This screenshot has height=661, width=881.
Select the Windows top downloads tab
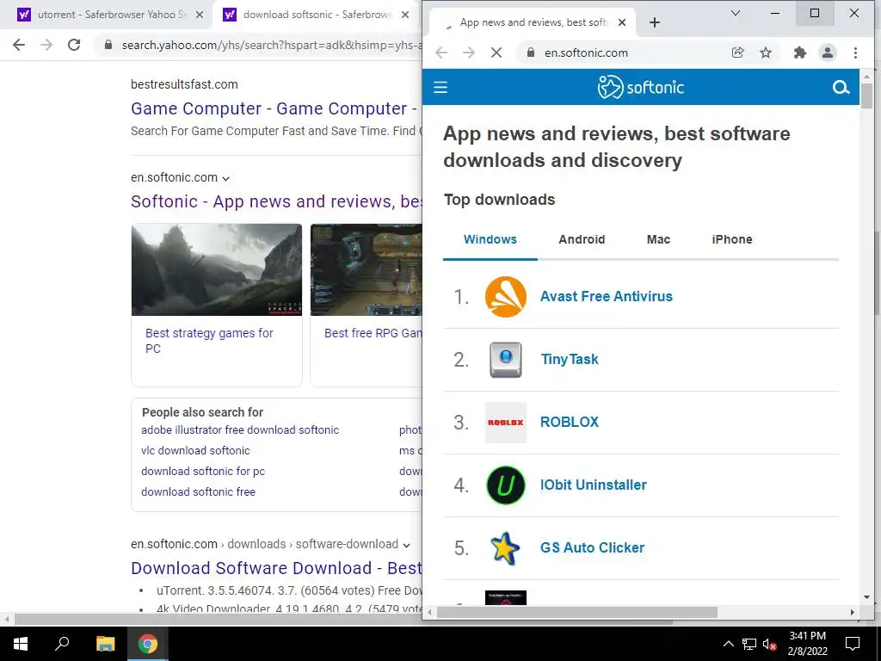(x=490, y=239)
